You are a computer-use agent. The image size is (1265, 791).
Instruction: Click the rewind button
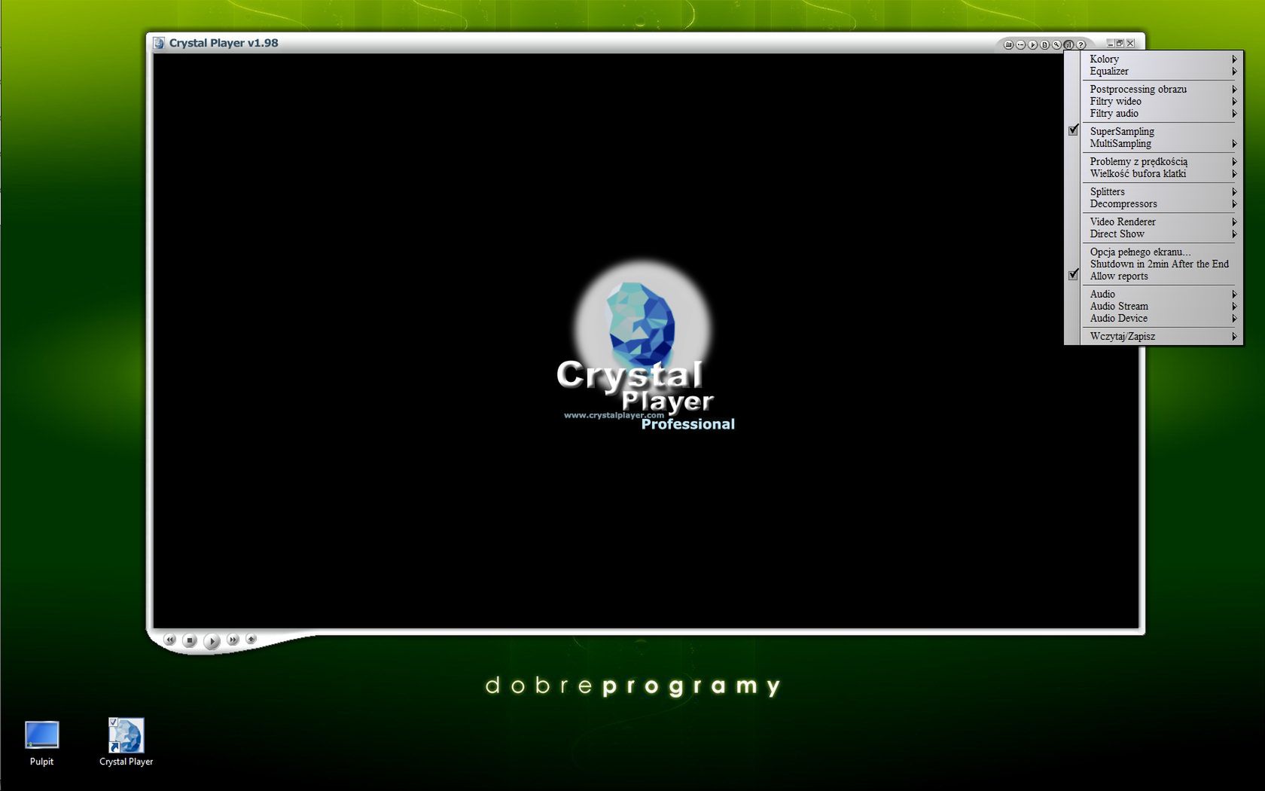tap(169, 640)
